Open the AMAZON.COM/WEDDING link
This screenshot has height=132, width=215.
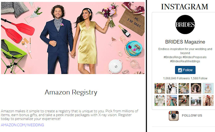[22, 125]
